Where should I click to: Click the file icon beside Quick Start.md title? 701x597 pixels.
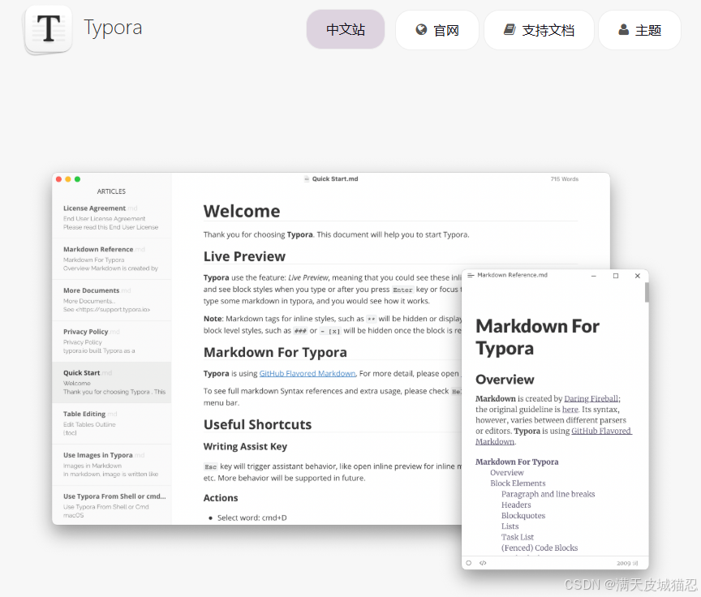pos(305,178)
